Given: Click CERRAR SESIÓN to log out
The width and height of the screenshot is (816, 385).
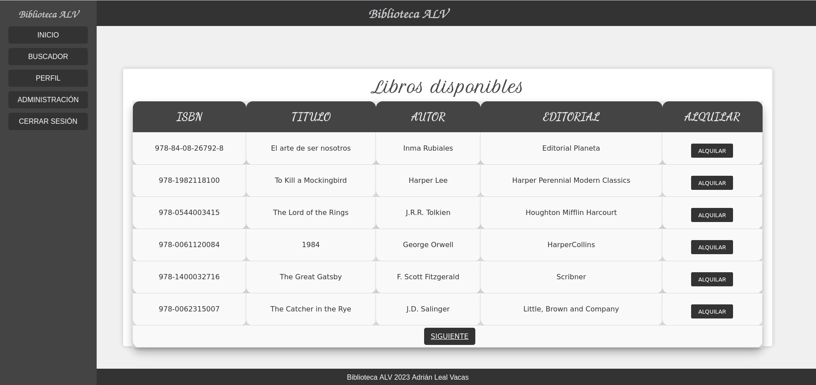Looking at the screenshot, I should click(x=48, y=121).
